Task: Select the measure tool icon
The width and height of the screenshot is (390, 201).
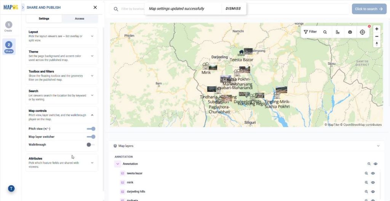Action: click(x=337, y=32)
